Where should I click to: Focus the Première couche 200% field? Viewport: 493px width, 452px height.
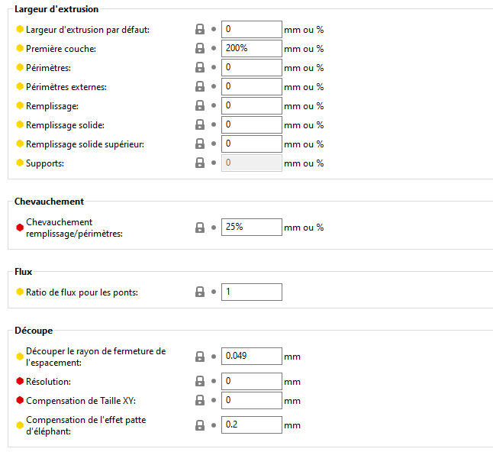pos(251,48)
